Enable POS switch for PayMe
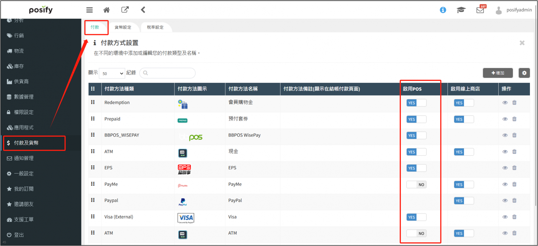The height and width of the screenshot is (246, 538). [416, 185]
